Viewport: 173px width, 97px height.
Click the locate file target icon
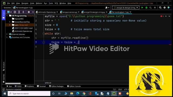coord(15,12)
